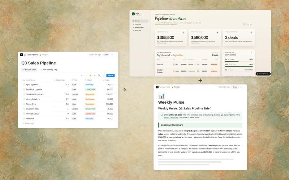Image resolution: width=289 pixels, height=180 pixels.
Task: Click the Discovery tag in Apex Systems row
Action: (89, 85)
